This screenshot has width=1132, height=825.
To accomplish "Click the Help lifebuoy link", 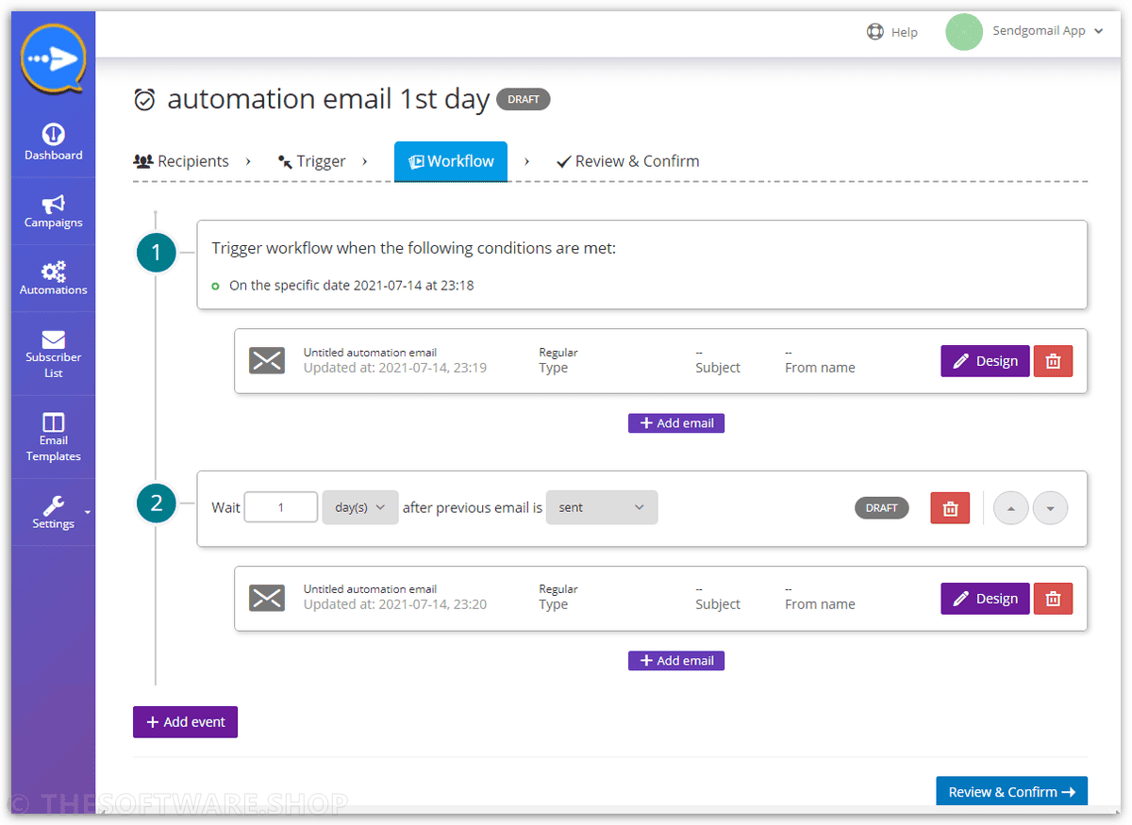I will click(892, 32).
